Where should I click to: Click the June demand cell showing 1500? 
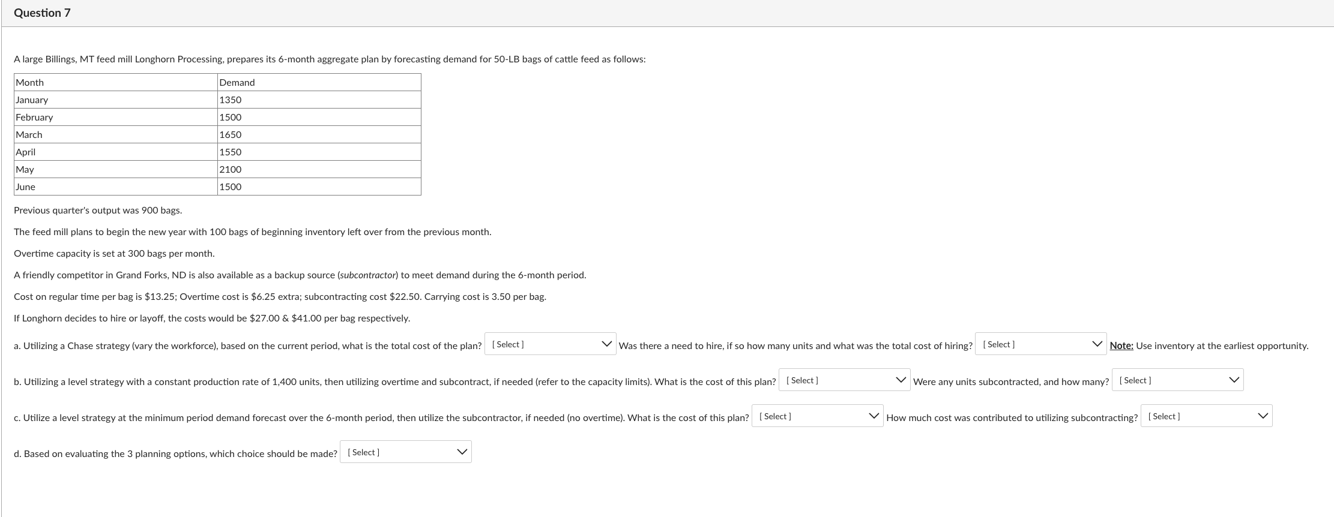[229, 187]
